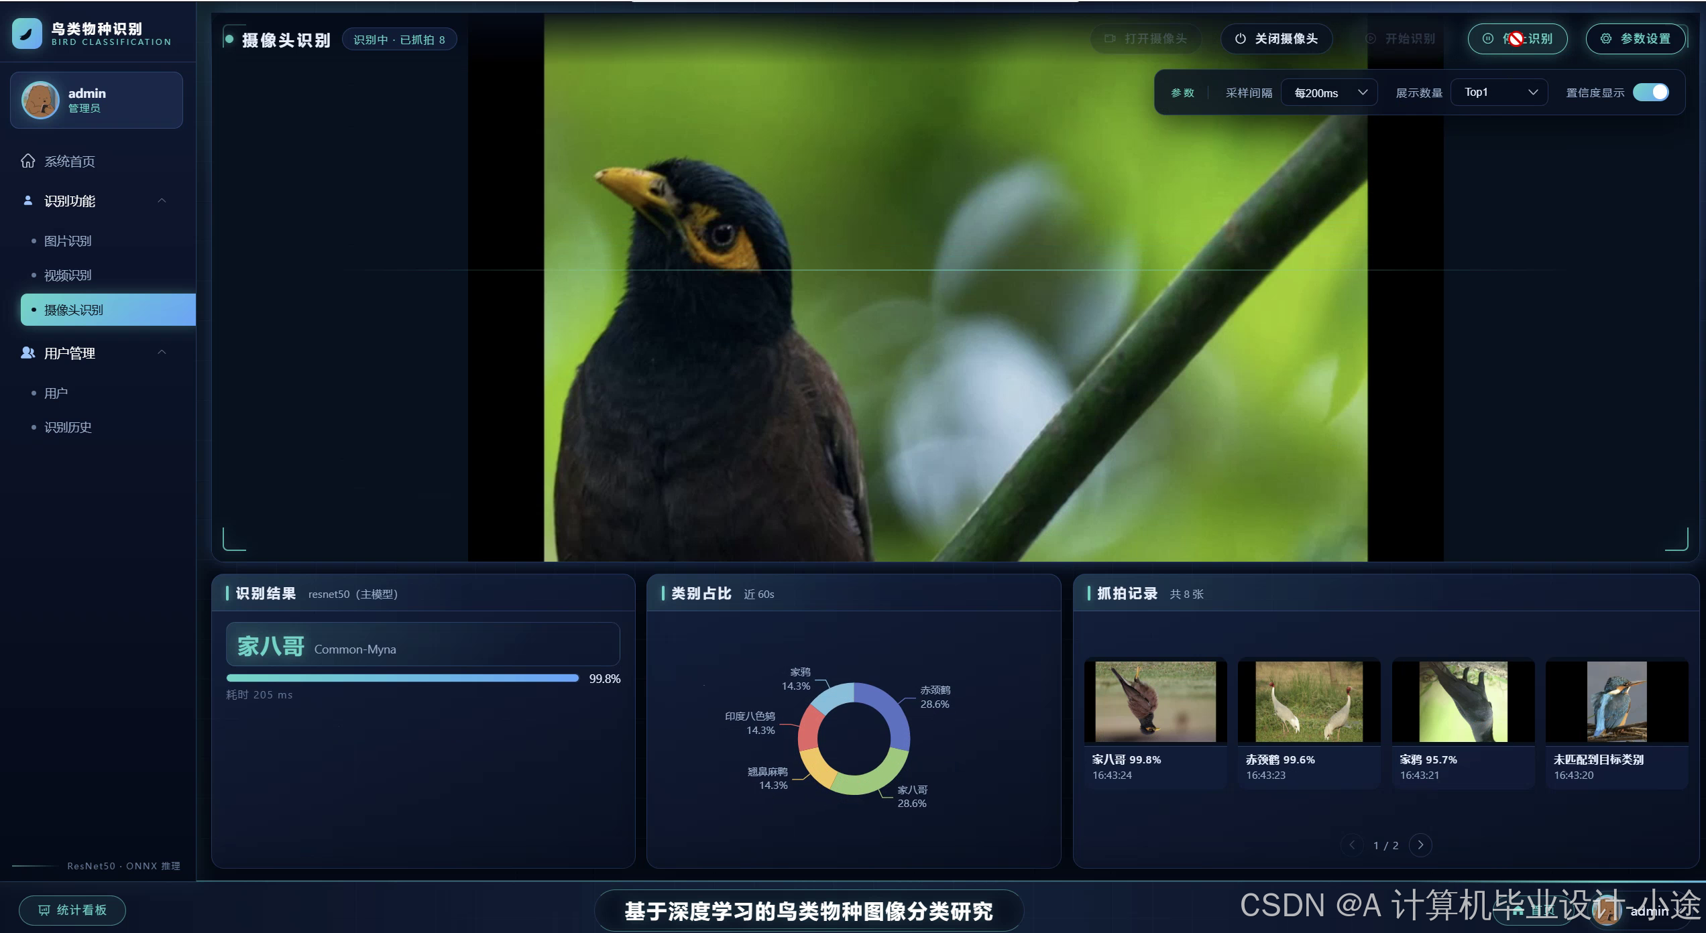Open the 识别历史 page
Screen dimensions: 1706x933
coord(68,428)
